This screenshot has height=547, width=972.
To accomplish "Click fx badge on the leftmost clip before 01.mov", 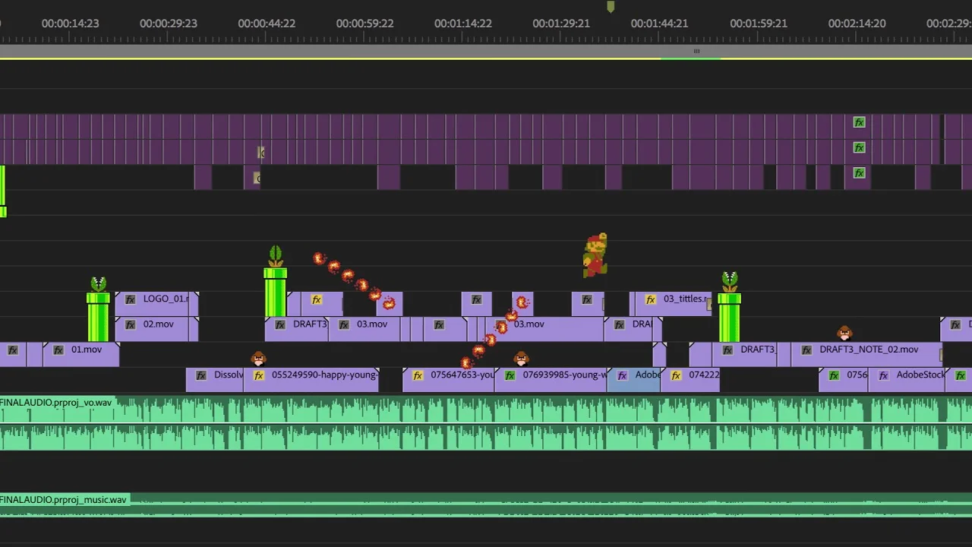I will click(13, 350).
